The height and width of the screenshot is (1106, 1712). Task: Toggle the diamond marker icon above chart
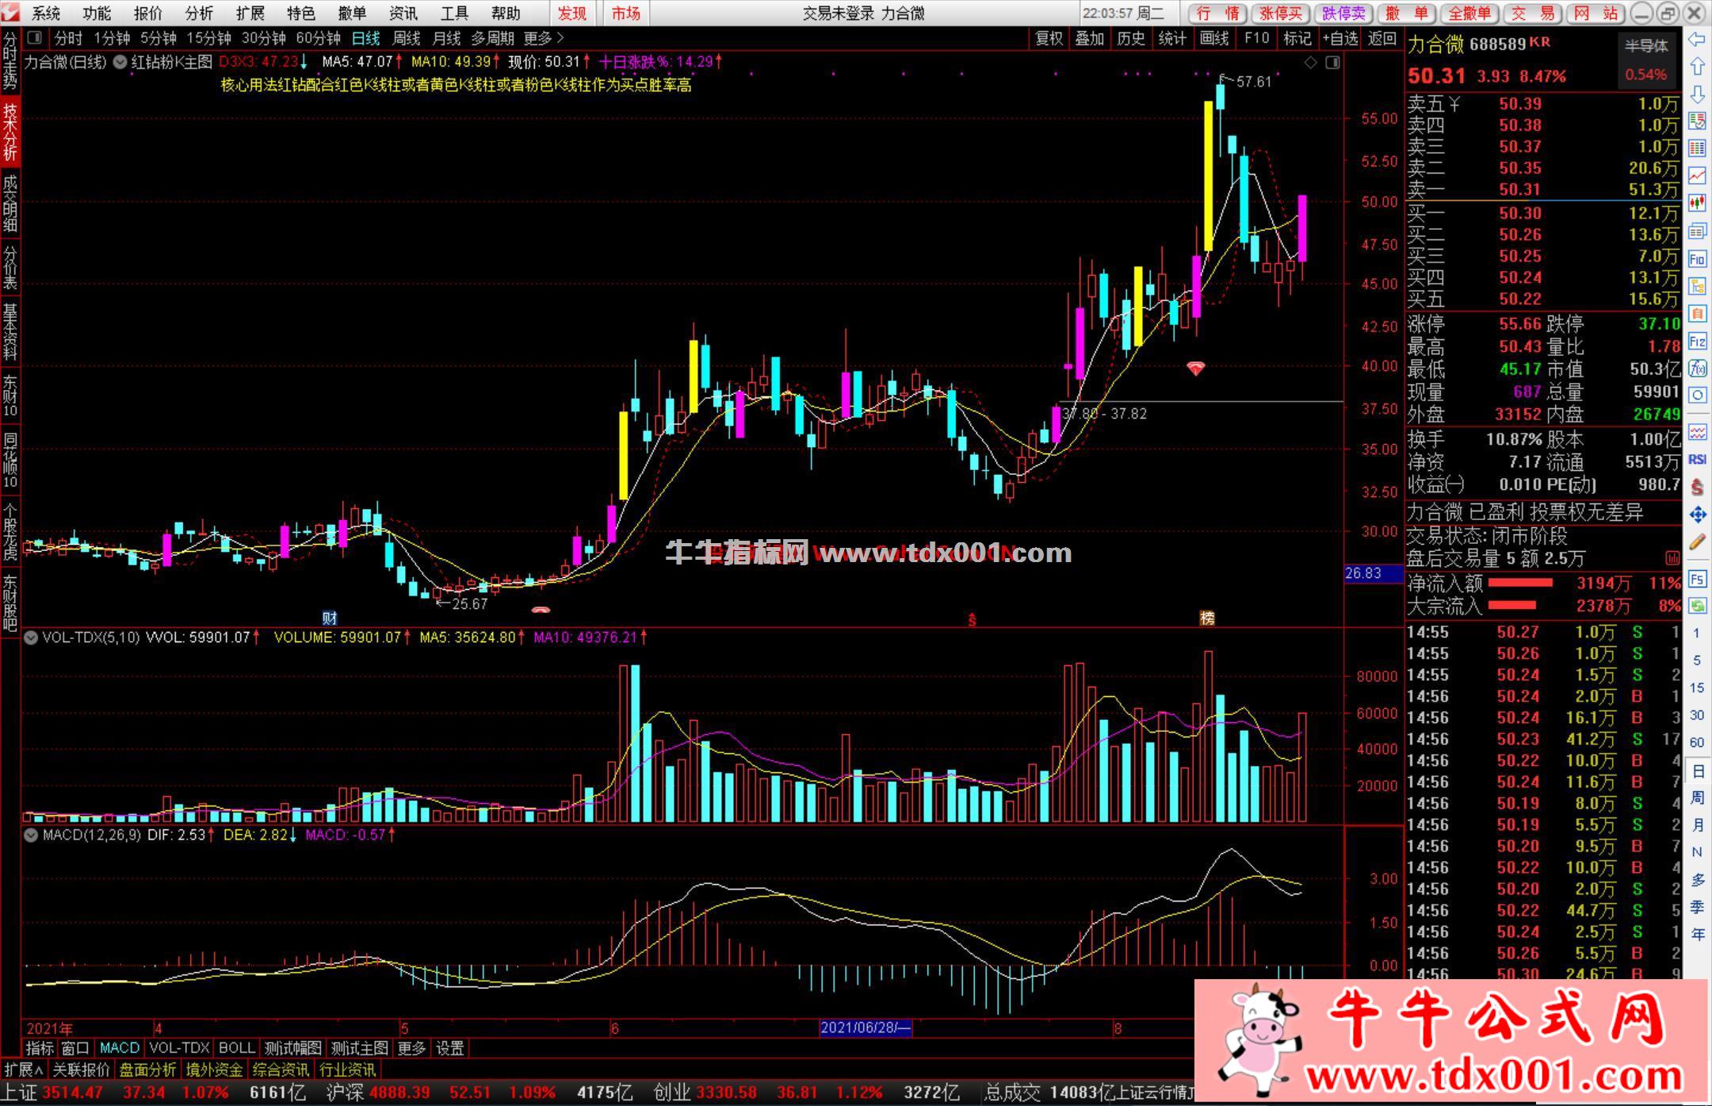[1311, 62]
